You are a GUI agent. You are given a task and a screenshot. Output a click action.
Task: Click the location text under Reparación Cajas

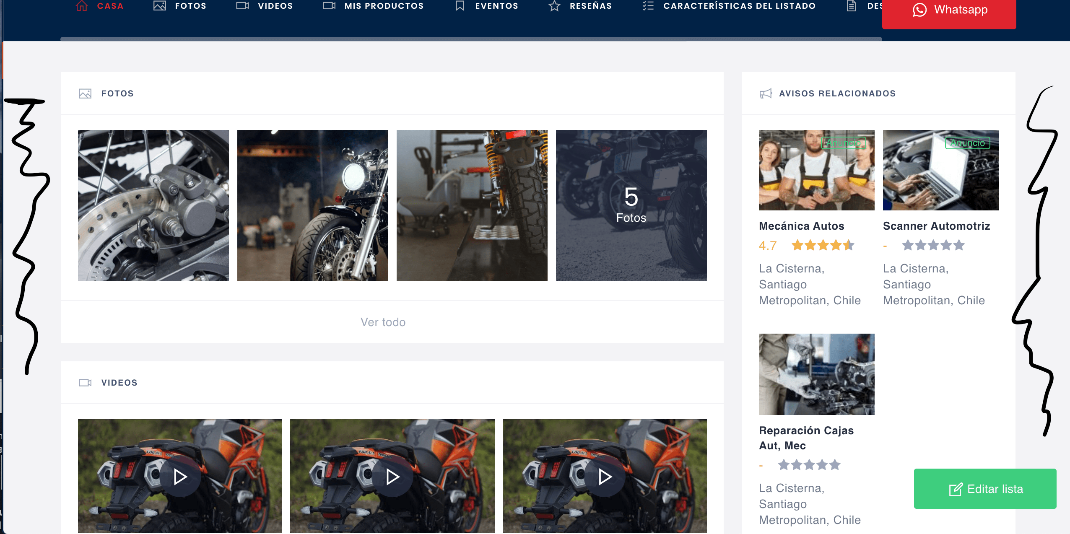point(810,504)
